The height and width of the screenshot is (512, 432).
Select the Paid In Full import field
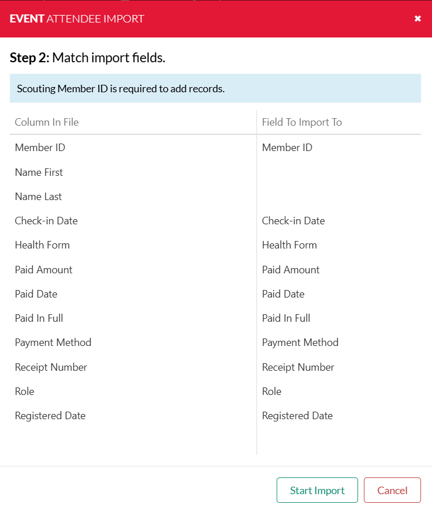click(286, 318)
